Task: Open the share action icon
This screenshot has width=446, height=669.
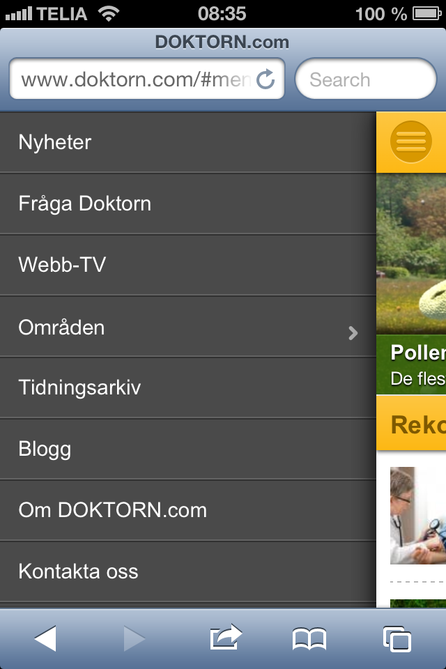Action: point(225,637)
